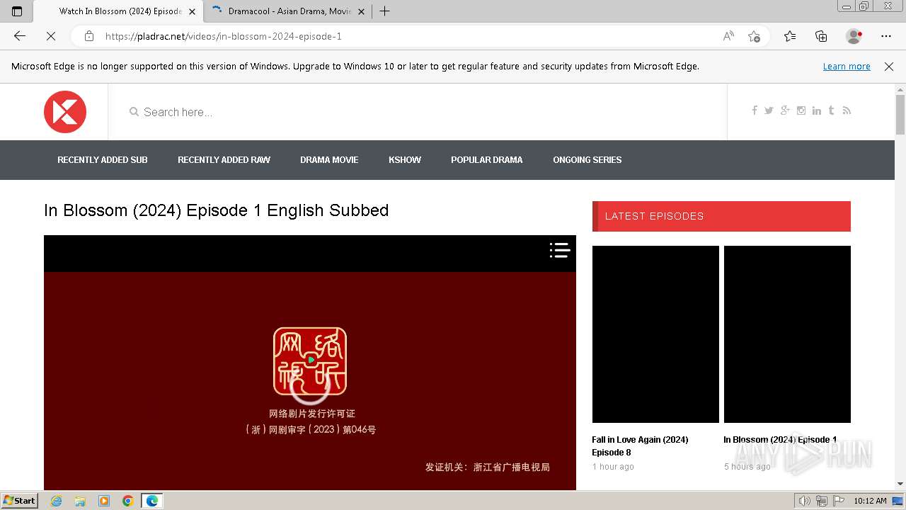Screen dimensions: 906x510
Task: Turn on Read aloud in address bar
Action: 728,36
